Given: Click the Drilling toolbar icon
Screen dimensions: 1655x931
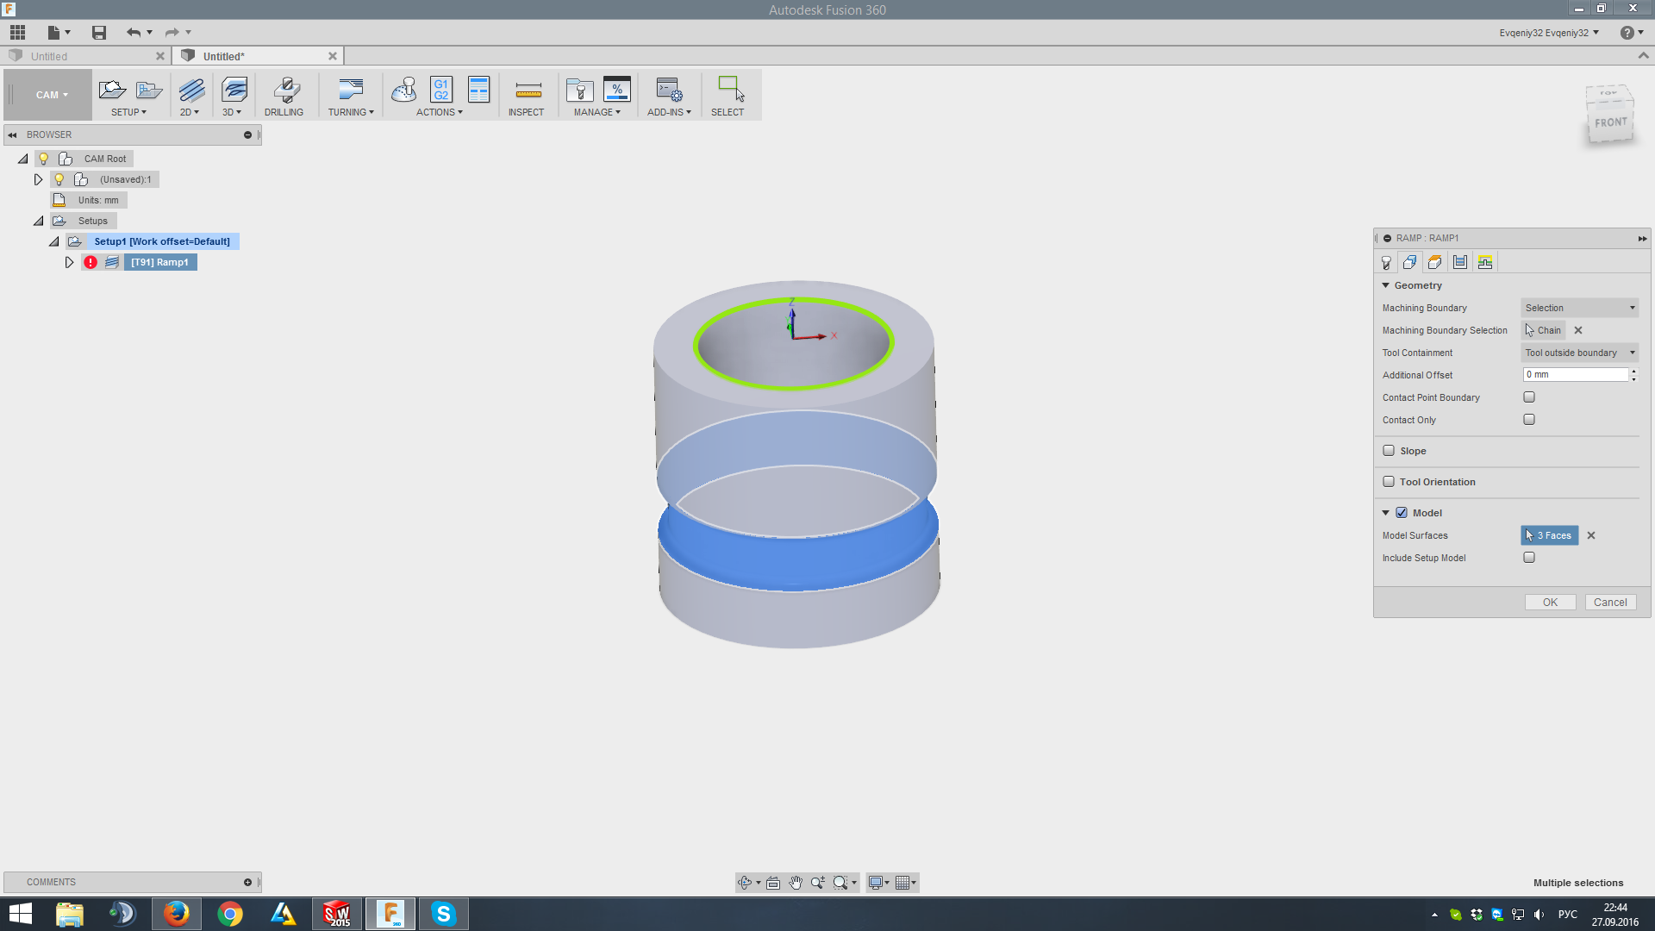Looking at the screenshot, I should click(x=284, y=91).
